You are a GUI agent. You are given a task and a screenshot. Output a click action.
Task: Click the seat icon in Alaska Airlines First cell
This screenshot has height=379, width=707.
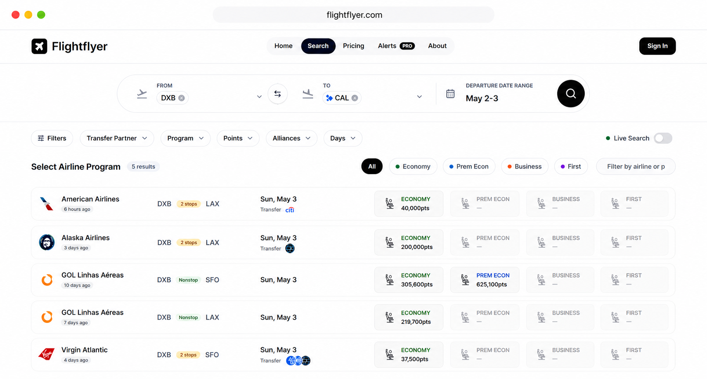pyautogui.click(x=615, y=242)
